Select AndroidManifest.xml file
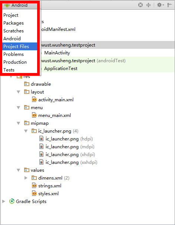Screen dimensions: 175x225 58,29
